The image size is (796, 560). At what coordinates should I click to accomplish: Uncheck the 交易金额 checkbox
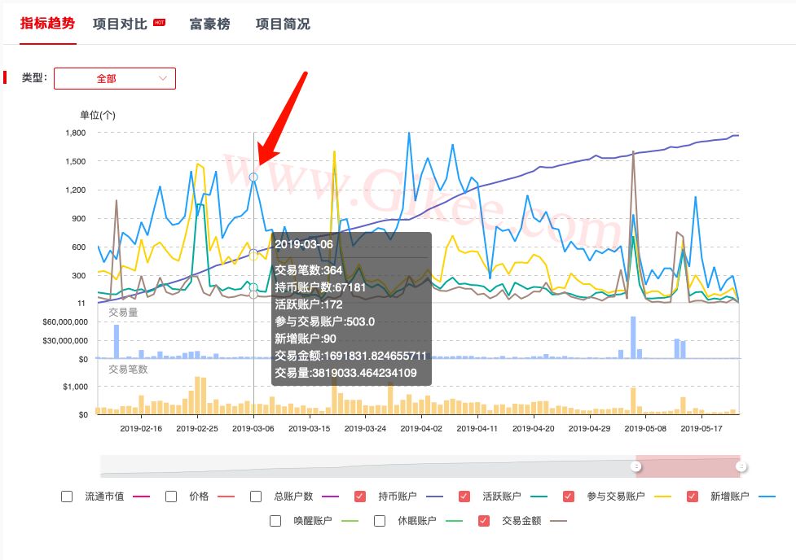484,521
